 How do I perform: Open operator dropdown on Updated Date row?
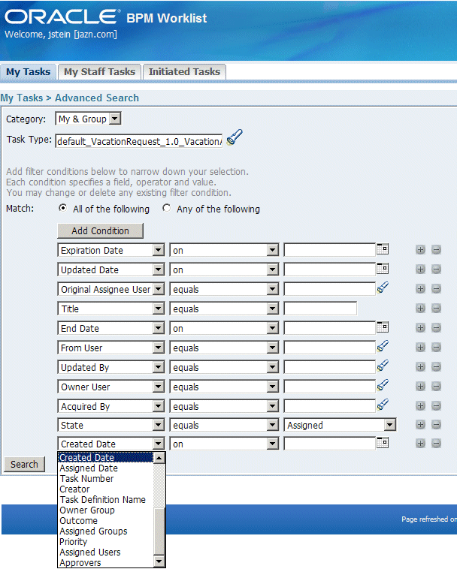(x=224, y=270)
